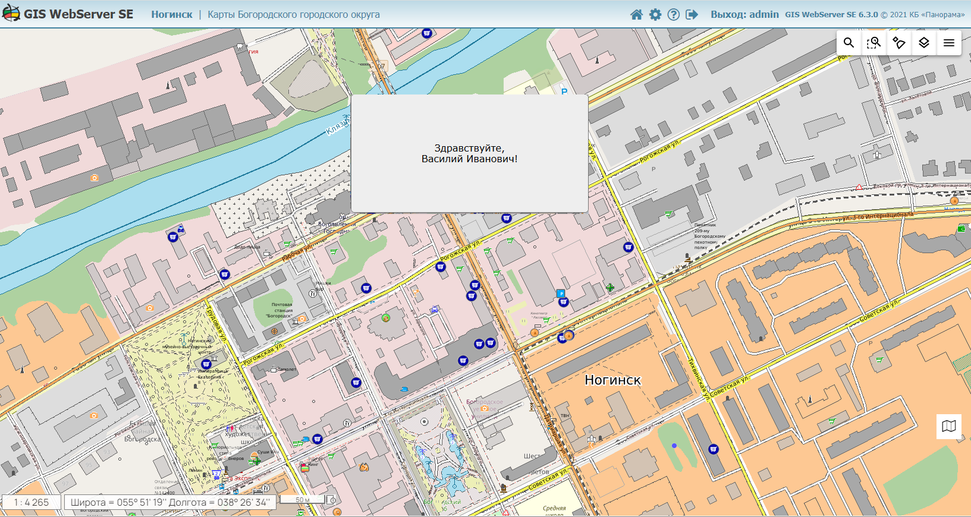Click the Выход: admin logout link
This screenshot has width=971, height=517.
click(744, 14)
